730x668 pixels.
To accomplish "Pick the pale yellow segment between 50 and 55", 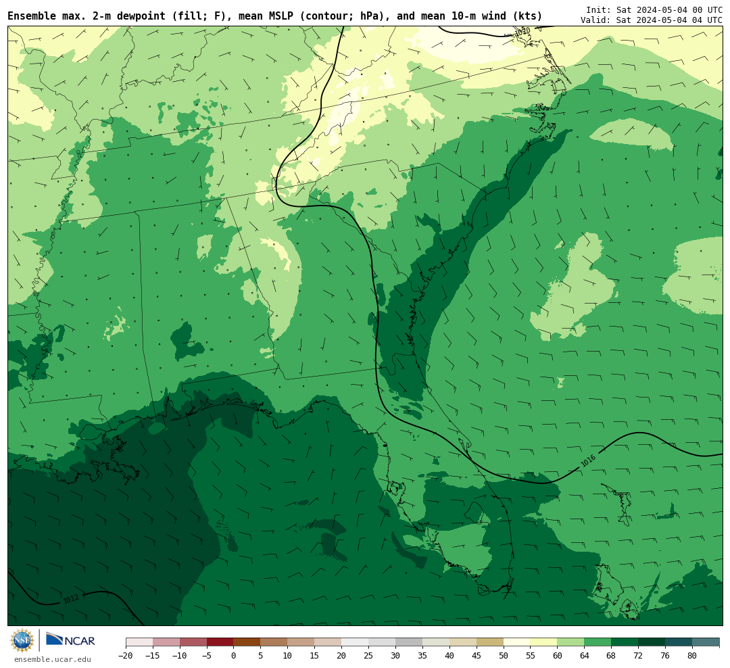I will (517, 642).
